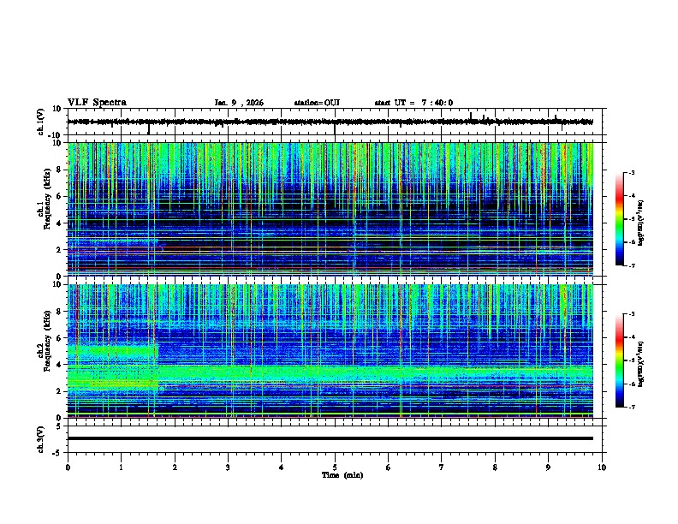Click the ch.2 color bar log(PSD) label
This screenshot has height=524, width=678.
641,364
